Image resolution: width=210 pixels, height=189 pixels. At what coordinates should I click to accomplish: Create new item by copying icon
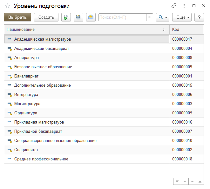(66, 17)
